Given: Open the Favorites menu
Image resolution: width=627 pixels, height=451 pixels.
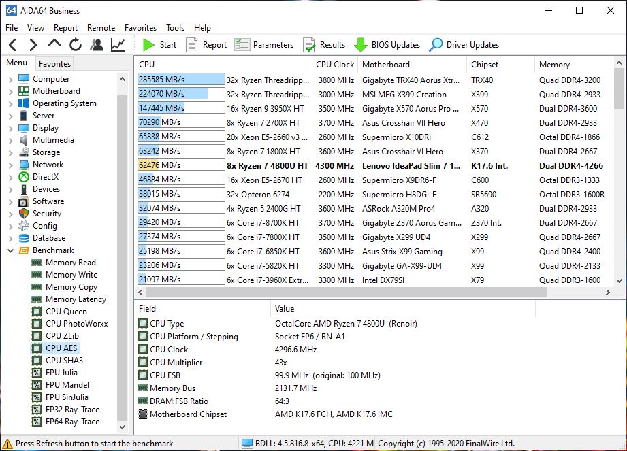Looking at the screenshot, I should coord(140,28).
